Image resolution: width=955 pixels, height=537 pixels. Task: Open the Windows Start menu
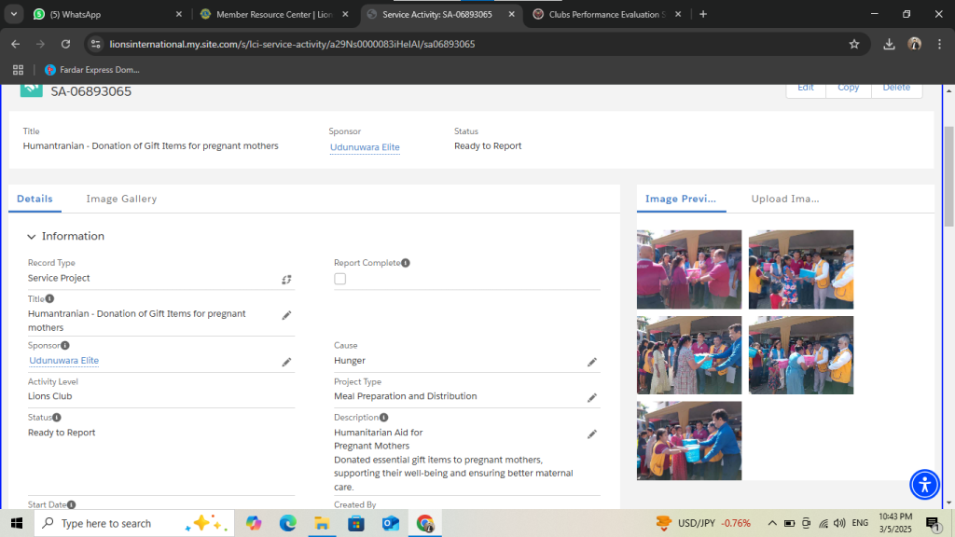[x=17, y=523]
